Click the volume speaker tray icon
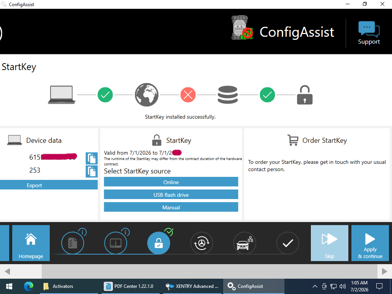Image resolution: width=392 pixels, height=294 pixels. (x=343, y=286)
